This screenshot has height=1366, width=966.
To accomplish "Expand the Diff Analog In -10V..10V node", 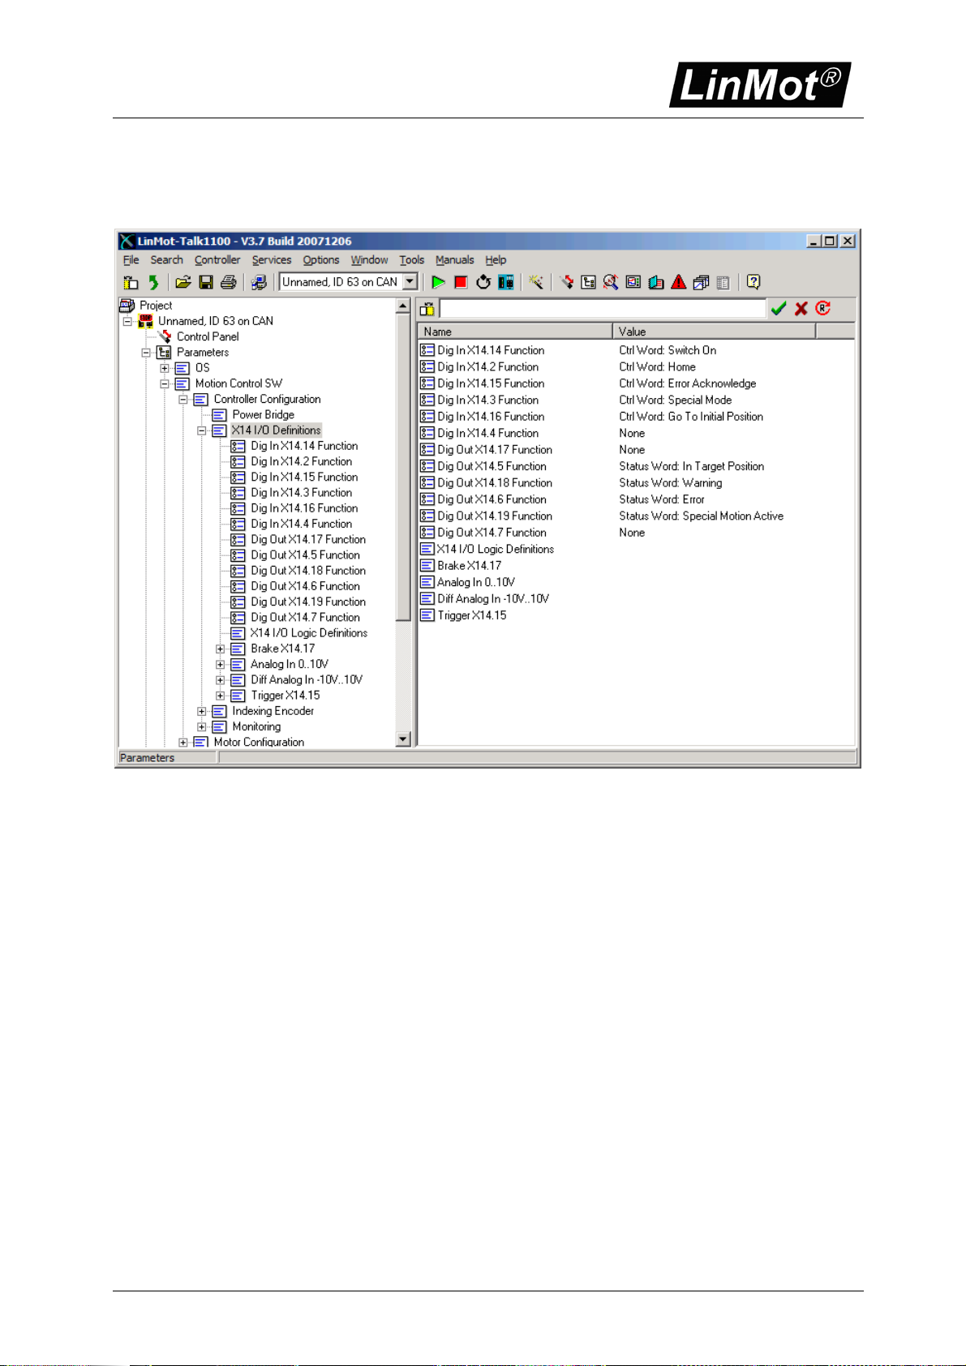I will pos(221,679).
